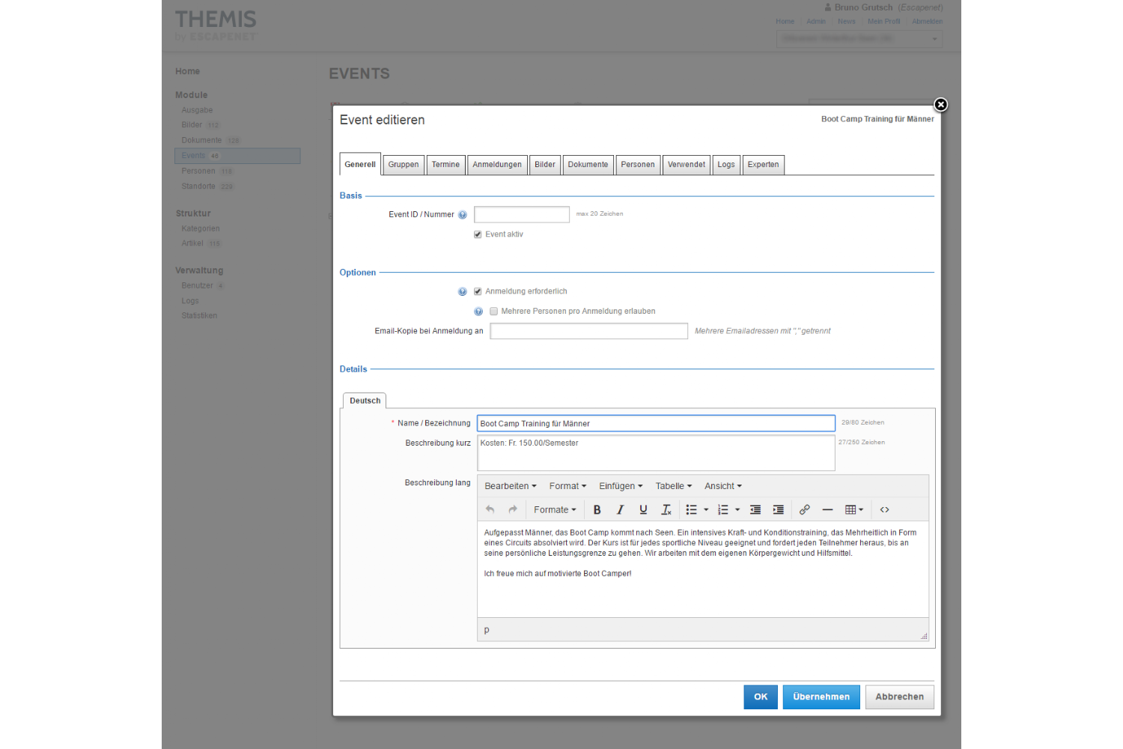Apply italic formatting in the editor
The height and width of the screenshot is (749, 1123).
tap(620, 510)
